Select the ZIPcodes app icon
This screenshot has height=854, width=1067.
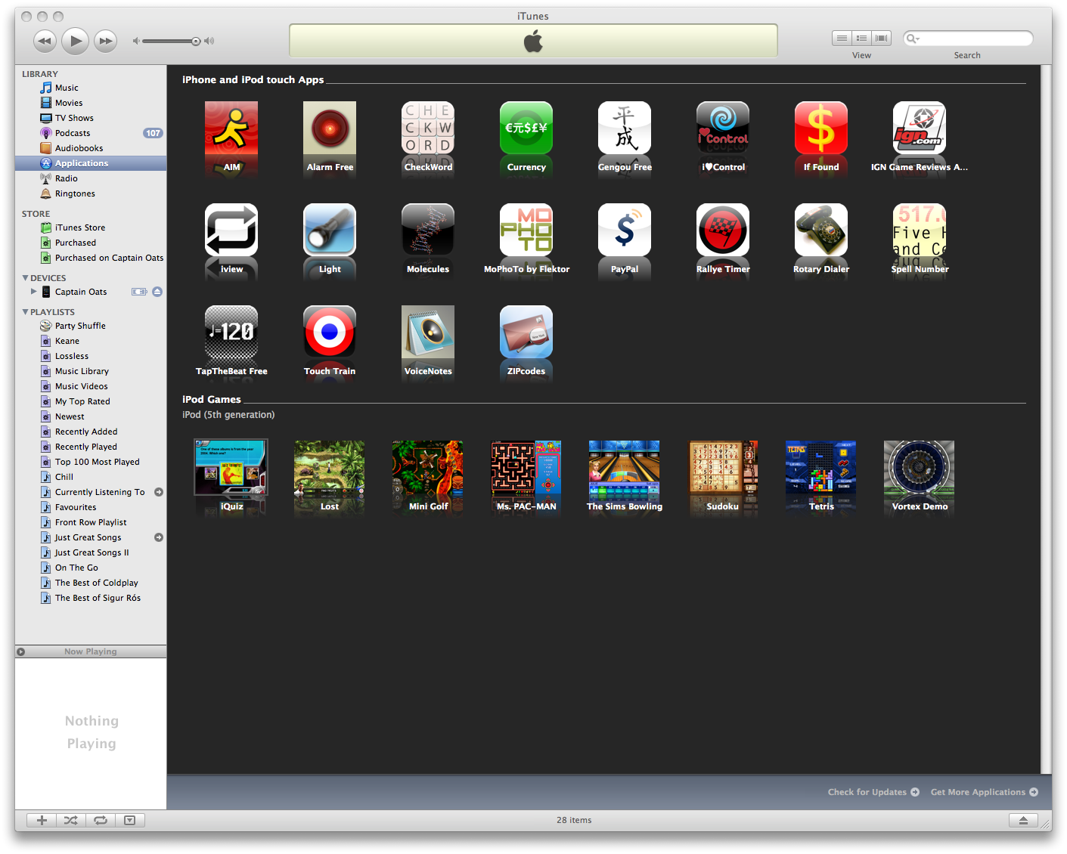(x=526, y=332)
